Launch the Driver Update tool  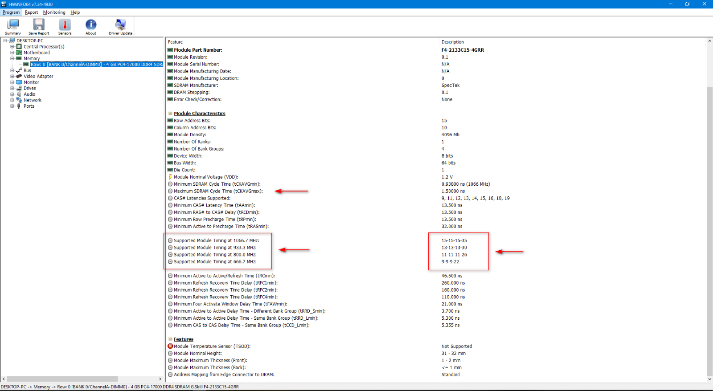pyautogui.click(x=120, y=27)
